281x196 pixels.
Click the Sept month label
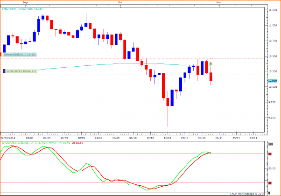click(x=26, y=2)
